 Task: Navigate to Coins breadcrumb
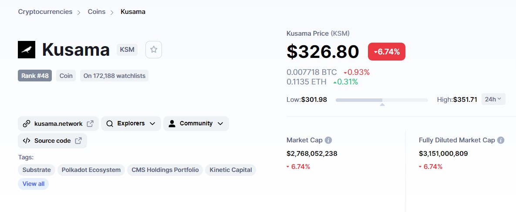[x=96, y=12]
